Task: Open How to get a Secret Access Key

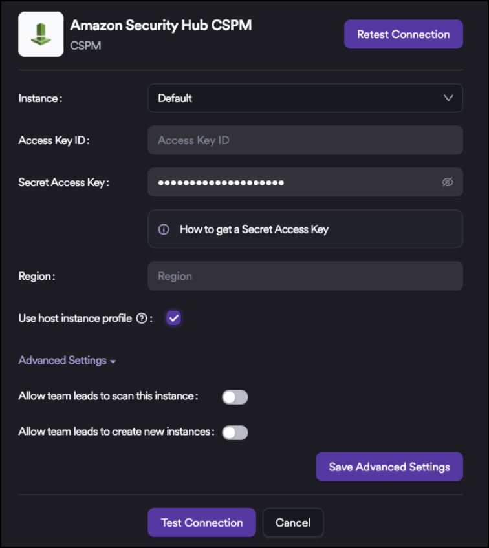Action: coord(254,229)
